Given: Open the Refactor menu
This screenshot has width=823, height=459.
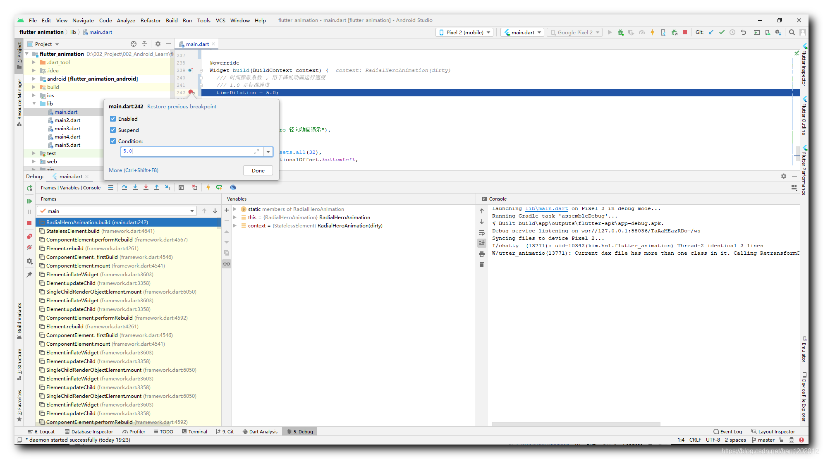Looking at the screenshot, I should pyautogui.click(x=150, y=20).
